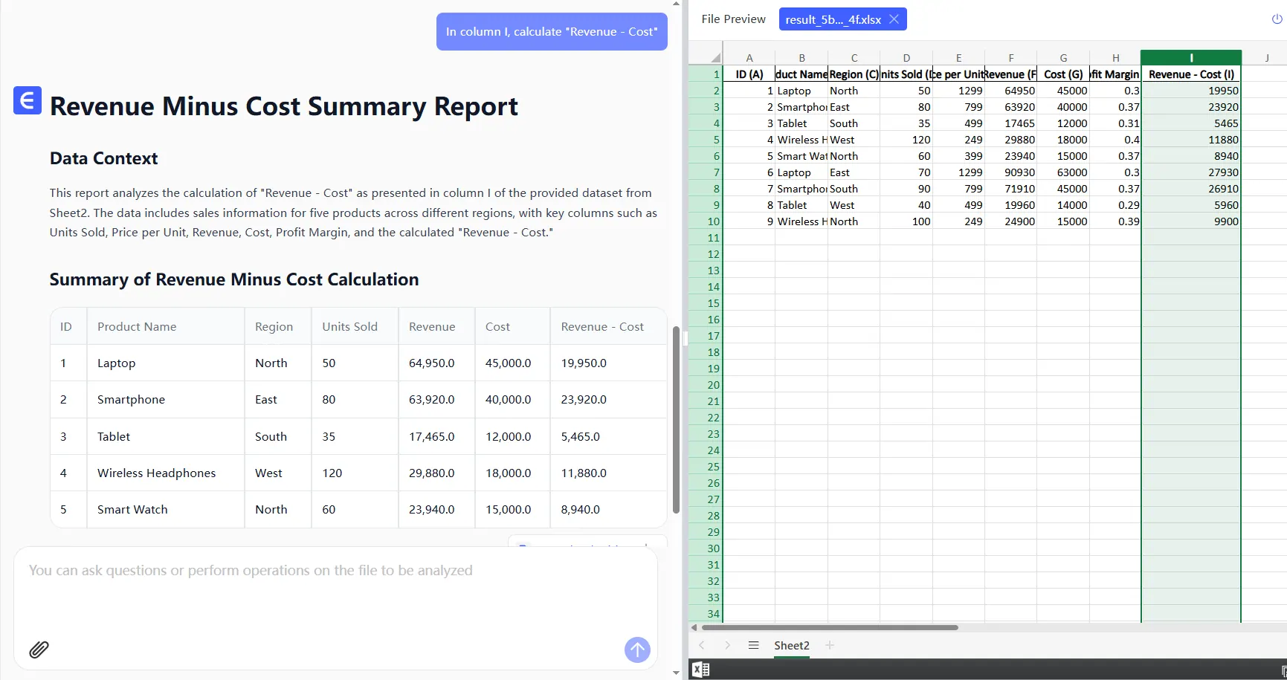Close the result_5b..._4f.xlsx file tab
This screenshot has height=680, width=1287.
894,19
